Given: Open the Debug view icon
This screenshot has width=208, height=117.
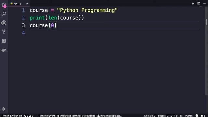Looking at the screenshot, I should click(x=4, y=23).
